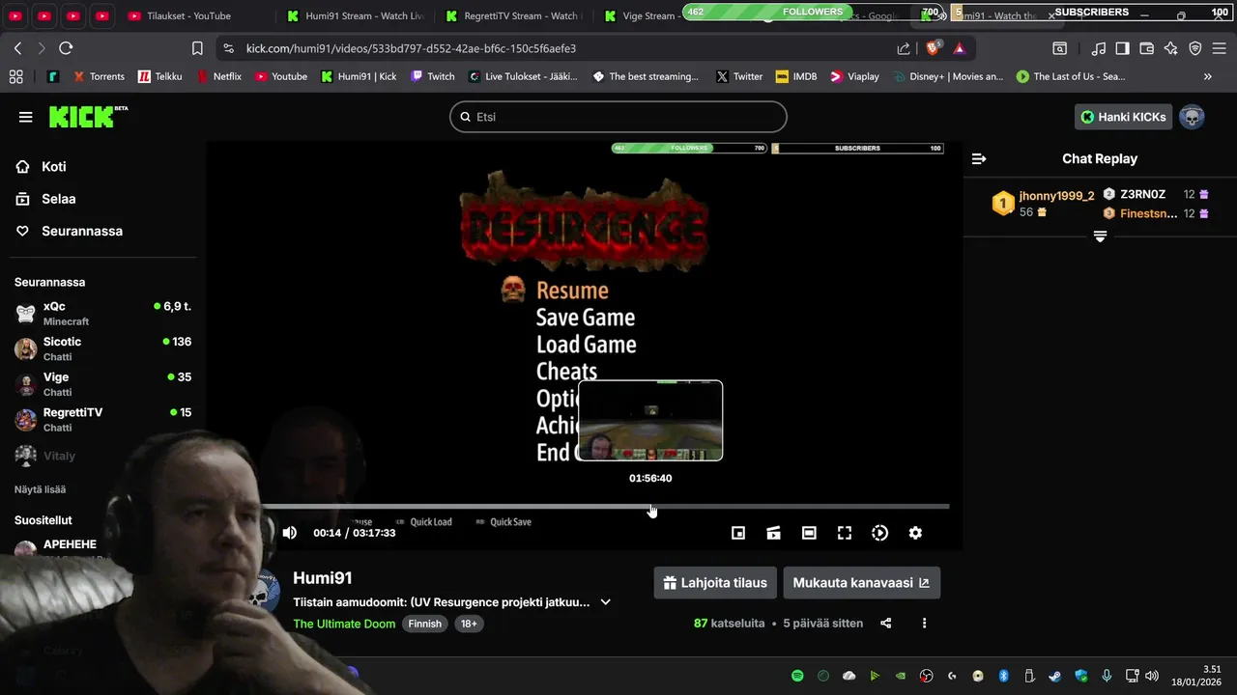The width and height of the screenshot is (1237, 695).
Task: Open the video more options menu
Action: pyautogui.click(x=924, y=624)
